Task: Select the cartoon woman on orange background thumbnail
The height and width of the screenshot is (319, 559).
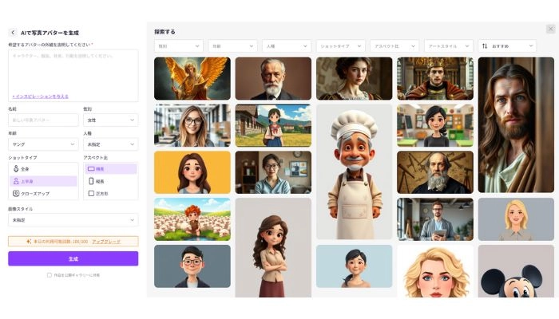Action: [x=192, y=172]
